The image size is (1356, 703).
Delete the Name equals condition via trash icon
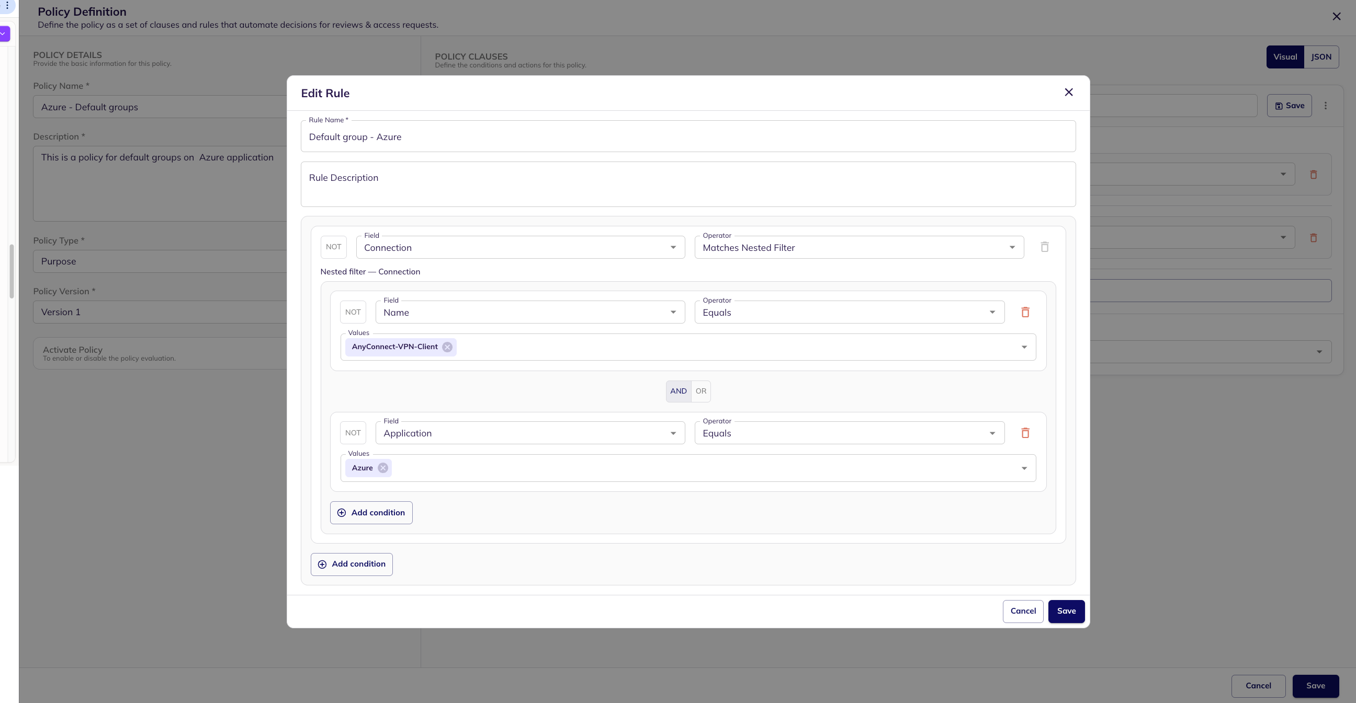tap(1025, 313)
